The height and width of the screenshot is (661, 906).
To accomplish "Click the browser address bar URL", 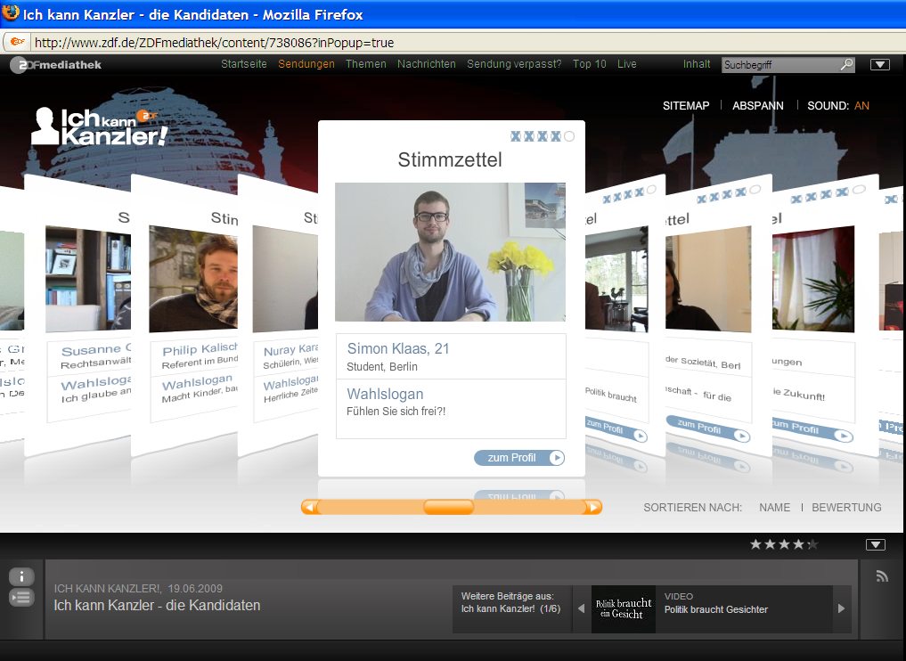I will click(215, 42).
